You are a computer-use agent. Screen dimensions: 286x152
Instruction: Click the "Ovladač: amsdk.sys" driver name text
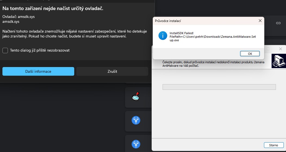coord(18,17)
